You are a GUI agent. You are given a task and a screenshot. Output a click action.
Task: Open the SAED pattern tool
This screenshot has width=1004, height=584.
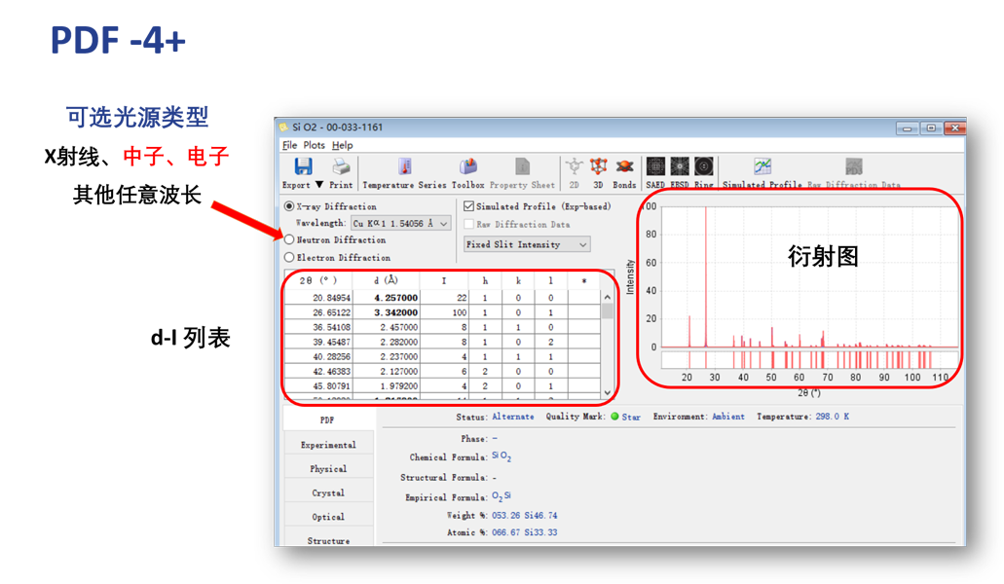(x=655, y=167)
